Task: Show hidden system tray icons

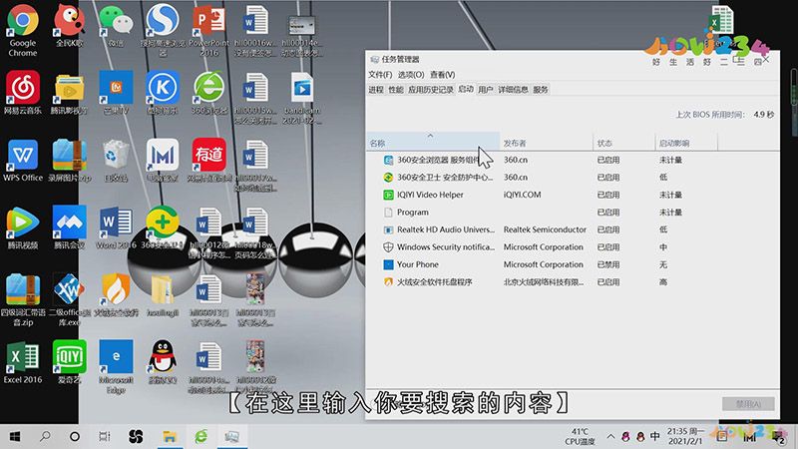Action: [x=610, y=436]
